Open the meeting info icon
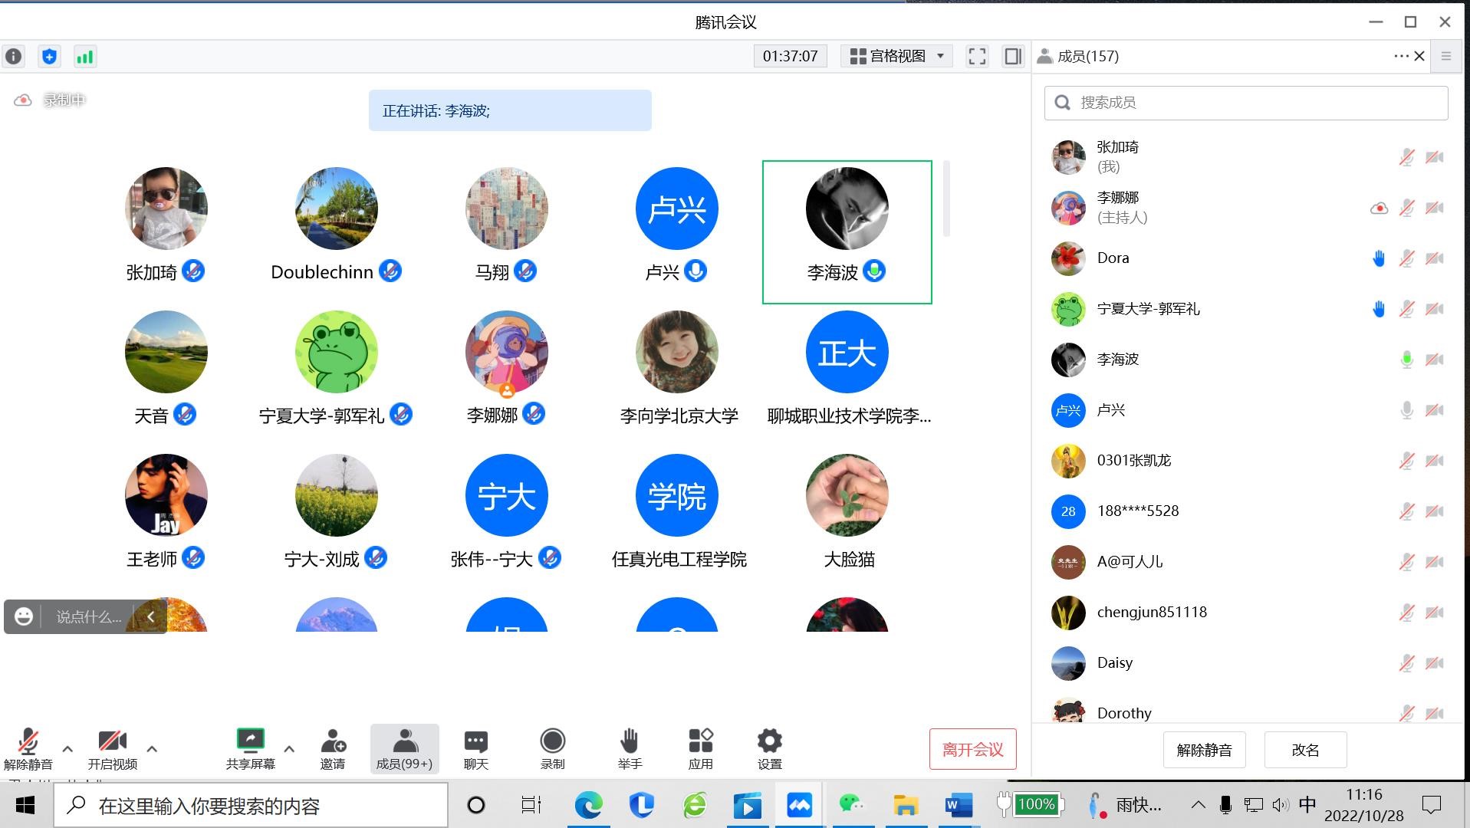 (14, 57)
